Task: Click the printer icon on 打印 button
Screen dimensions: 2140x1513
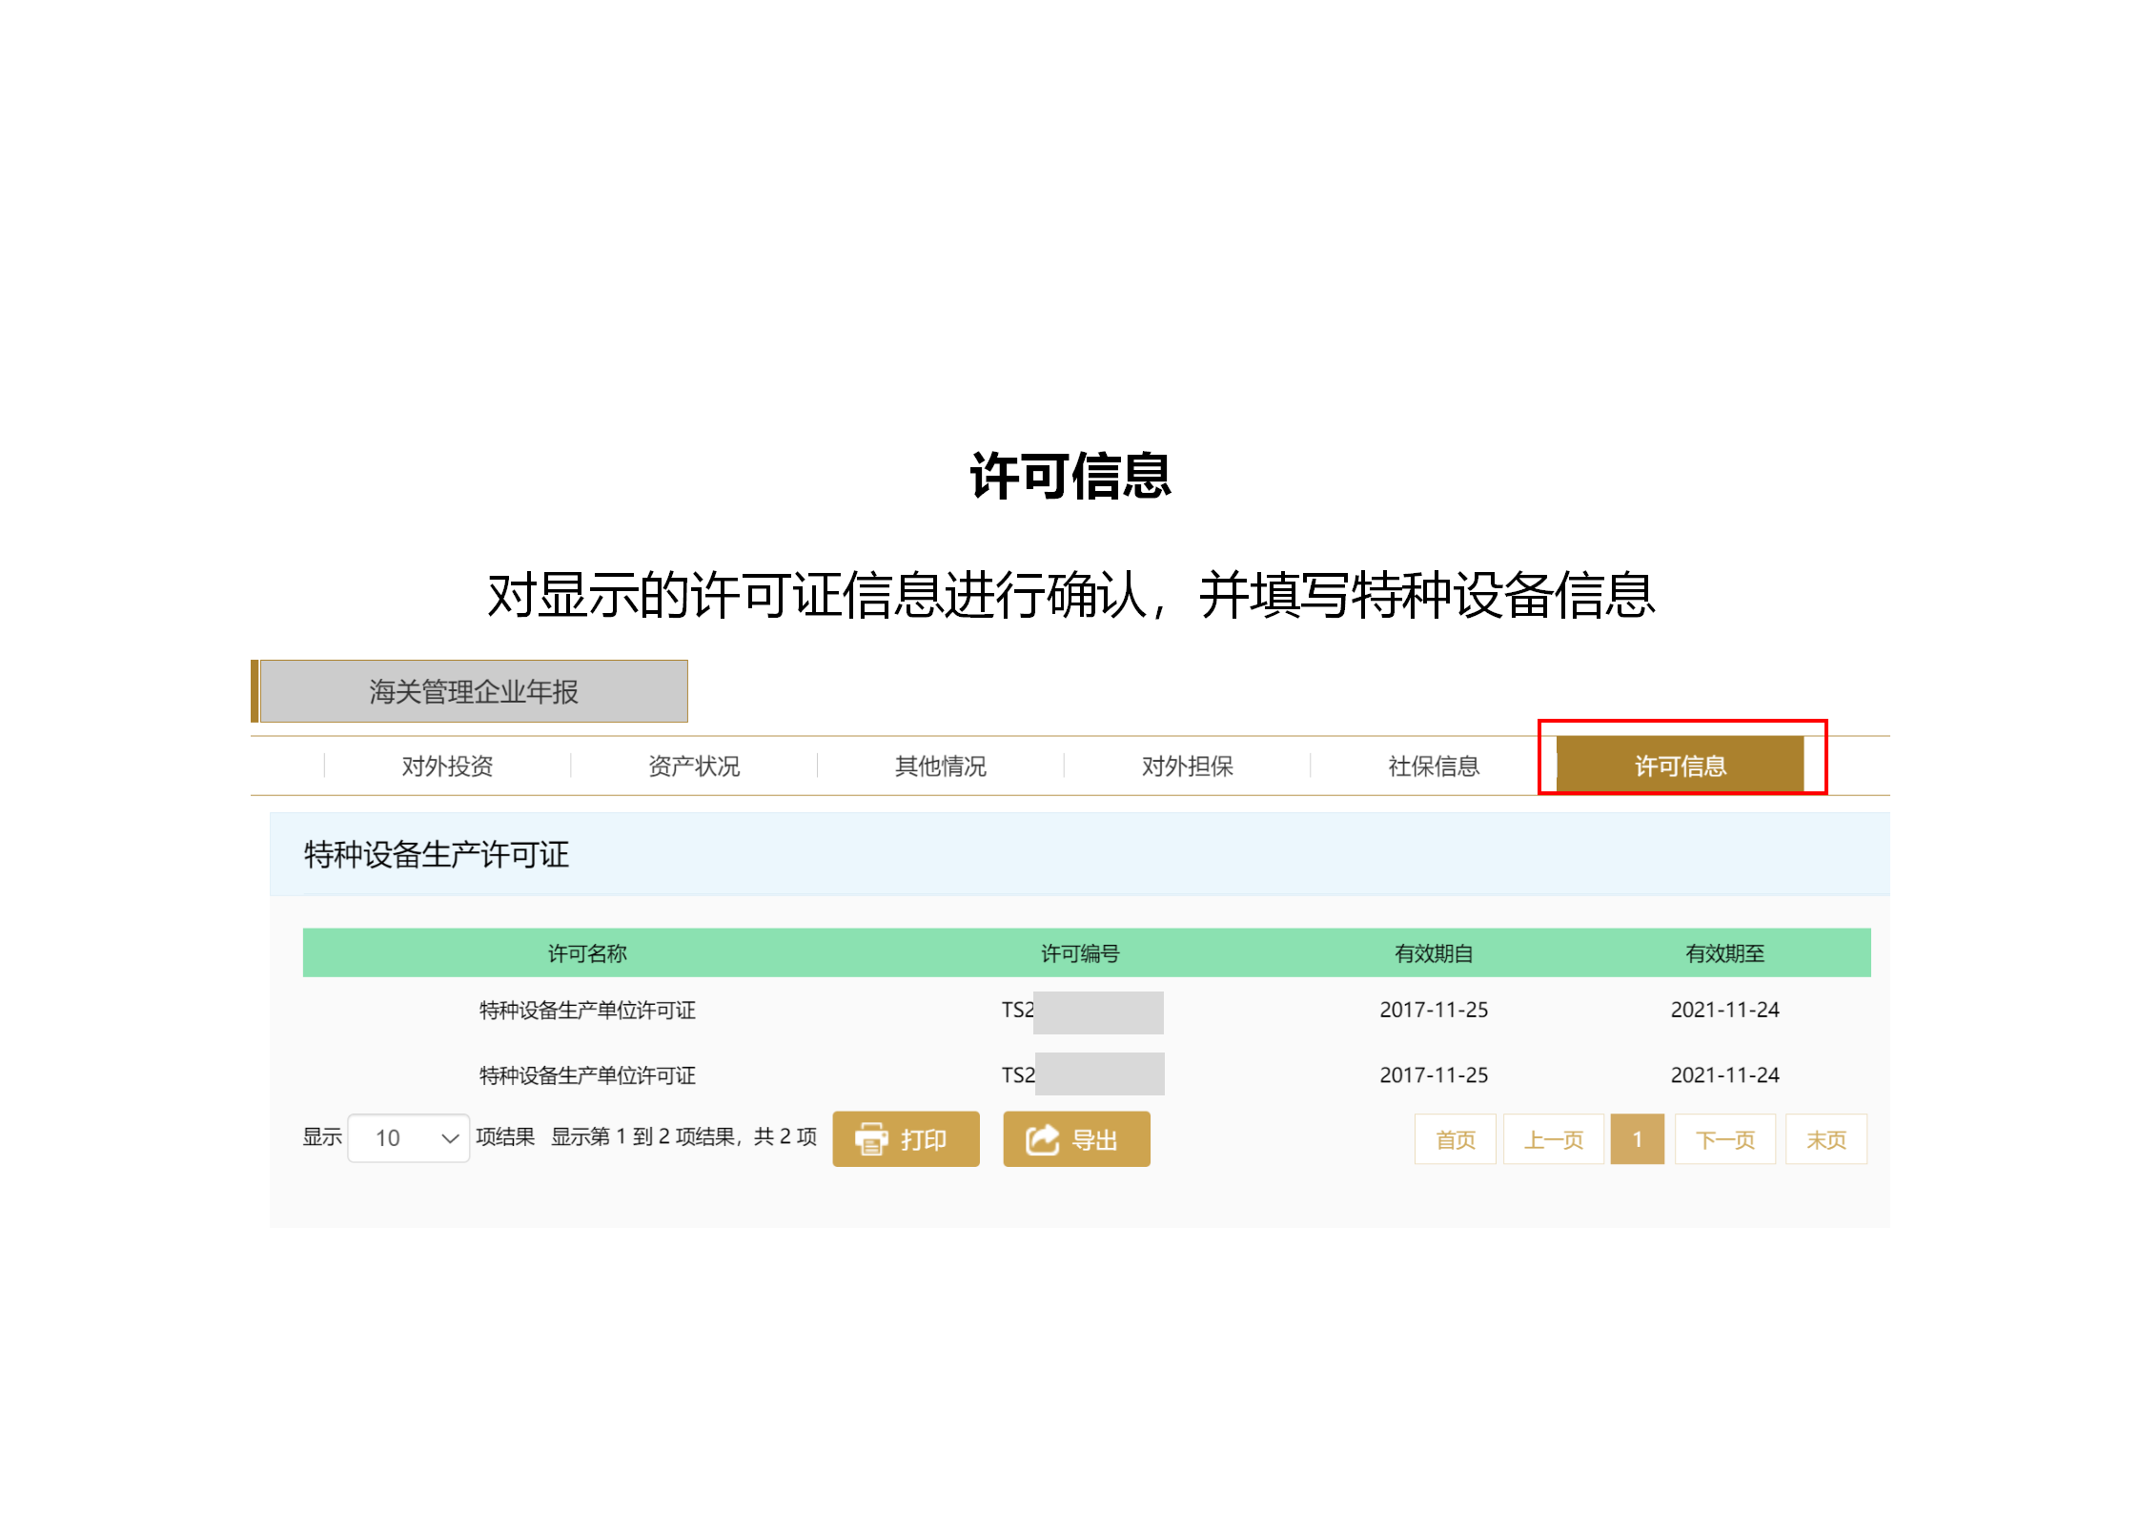Action: pyautogui.click(x=872, y=1138)
